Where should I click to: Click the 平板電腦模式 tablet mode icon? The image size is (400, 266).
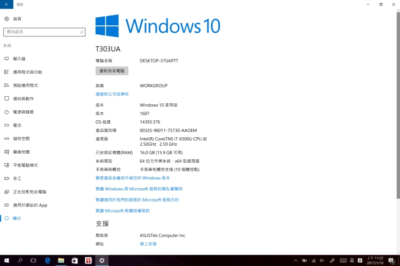(6, 165)
